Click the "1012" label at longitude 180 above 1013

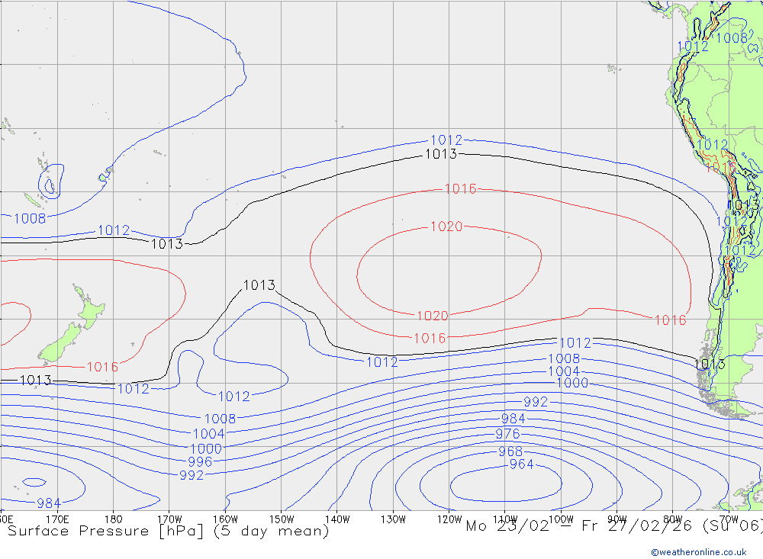(x=114, y=230)
